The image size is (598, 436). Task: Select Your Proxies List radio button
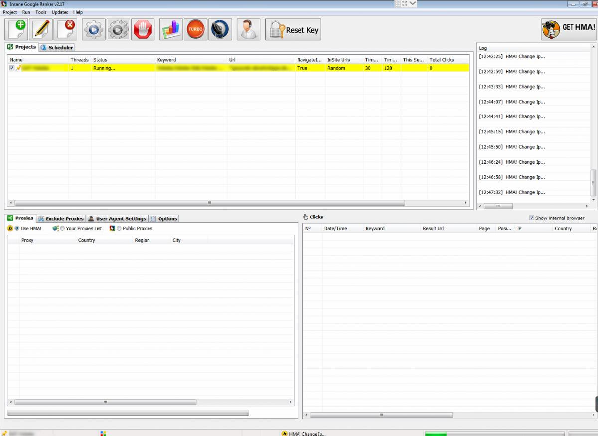tap(62, 229)
